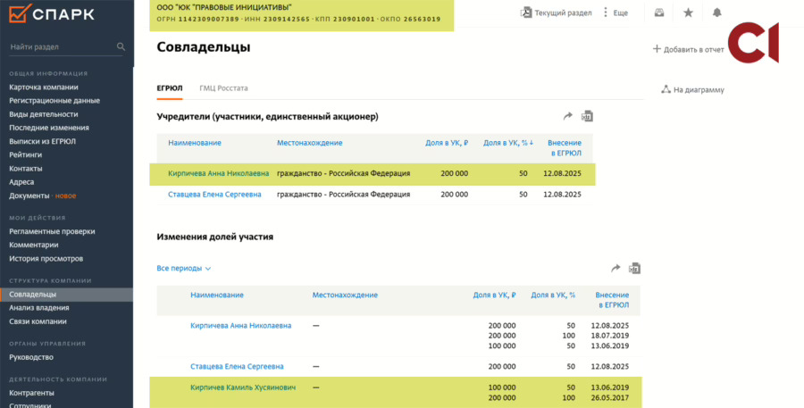Image resolution: width=804 pixels, height=408 pixels.
Task: Click Добавить в отчет button
Action: tap(688, 49)
